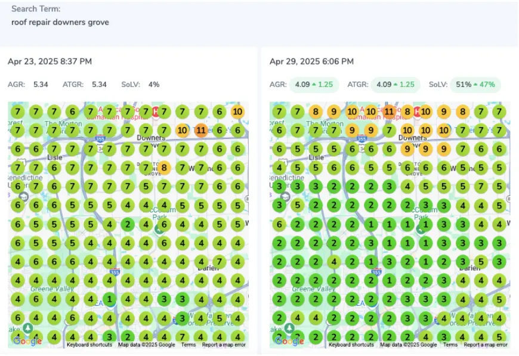Open the Google logo on the April 23 map
The image size is (519, 356).
(x=28, y=341)
